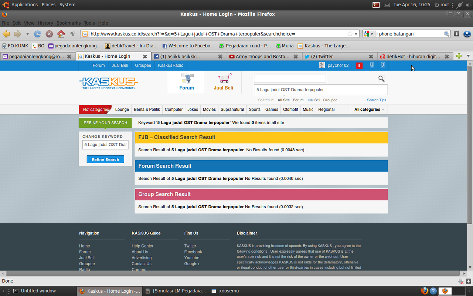Open the Places menu in the top panel
The height and width of the screenshot is (296, 473).
pyautogui.click(x=48, y=5)
